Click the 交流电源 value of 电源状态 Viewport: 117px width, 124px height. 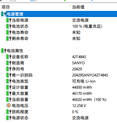tap(80, 118)
